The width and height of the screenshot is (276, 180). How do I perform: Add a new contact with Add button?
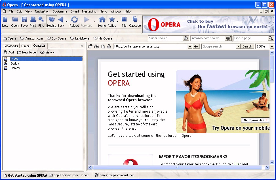[9, 52]
